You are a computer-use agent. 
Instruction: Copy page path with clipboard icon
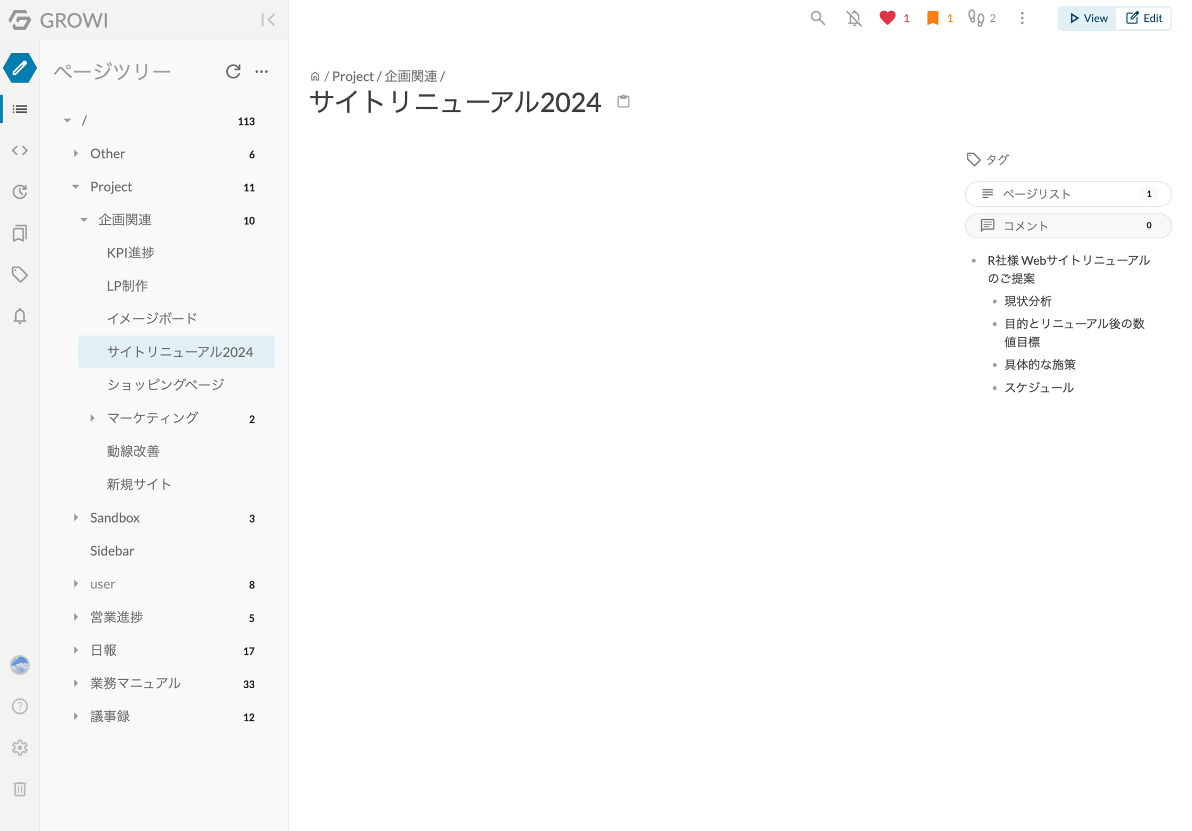point(623,101)
